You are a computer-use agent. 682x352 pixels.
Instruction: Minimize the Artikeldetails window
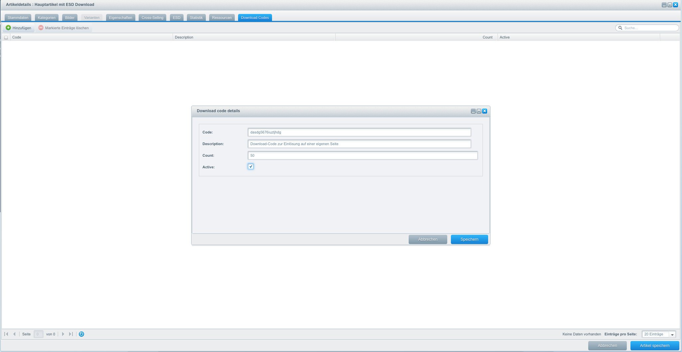point(664,5)
